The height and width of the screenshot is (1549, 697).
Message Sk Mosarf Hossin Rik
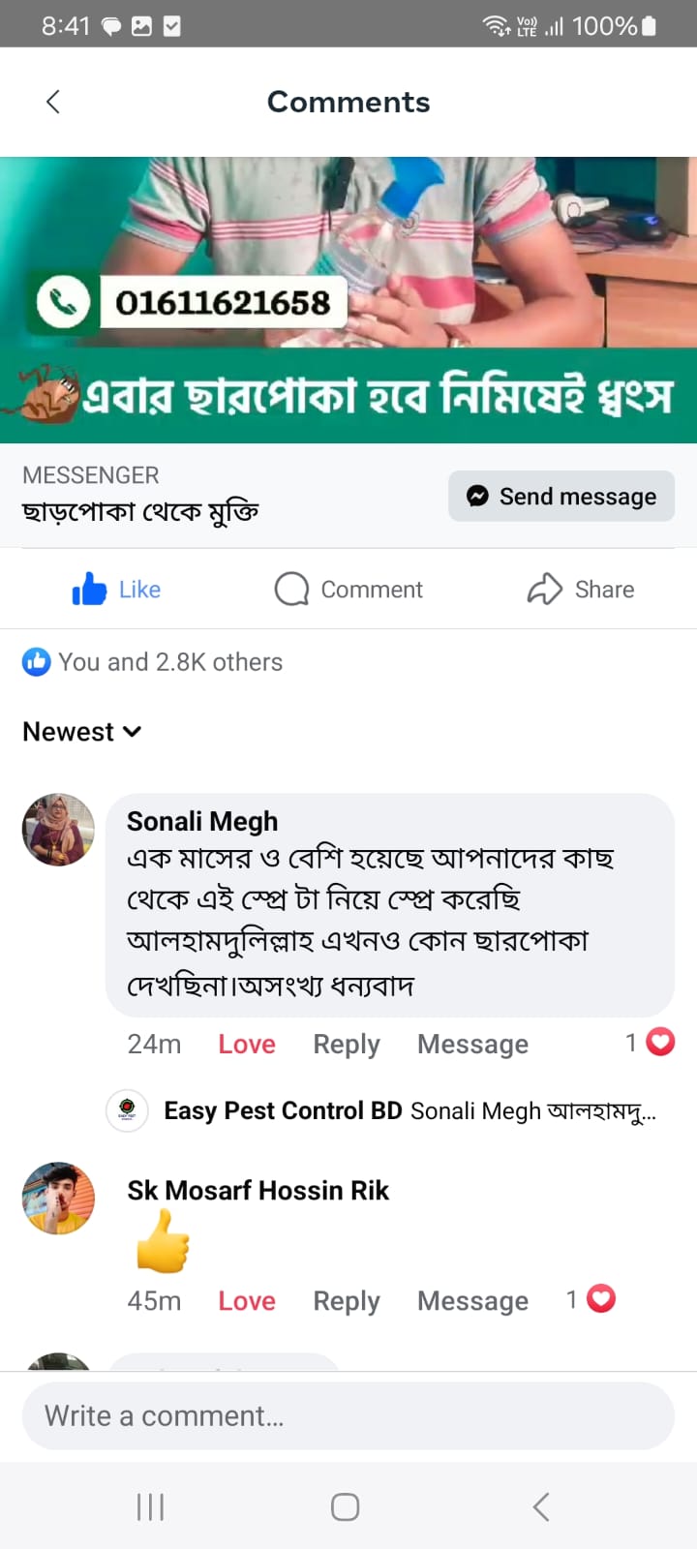[x=472, y=1300]
